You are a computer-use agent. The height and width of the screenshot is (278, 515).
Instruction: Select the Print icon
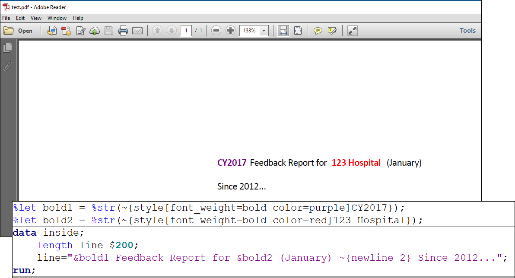coord(123,31)
